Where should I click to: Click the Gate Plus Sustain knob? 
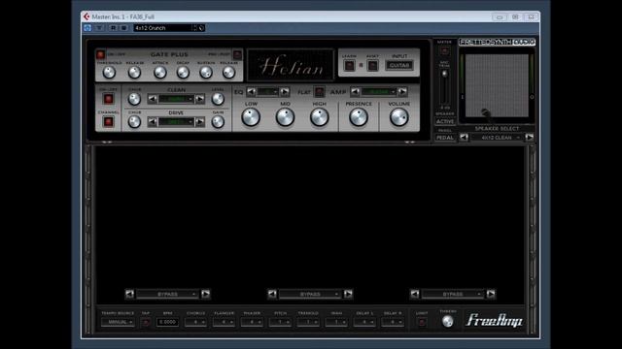(x=206, y=73)
